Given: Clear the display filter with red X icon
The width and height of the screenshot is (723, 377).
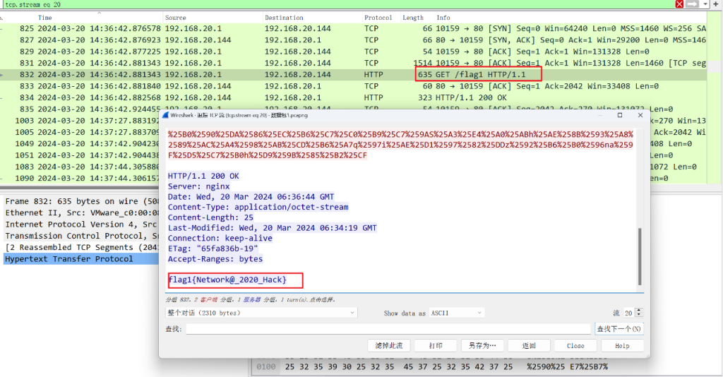Looking at the screenshot, I should point(680,4).
